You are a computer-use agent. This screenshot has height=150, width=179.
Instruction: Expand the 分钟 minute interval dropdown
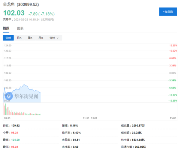[54, 38]
